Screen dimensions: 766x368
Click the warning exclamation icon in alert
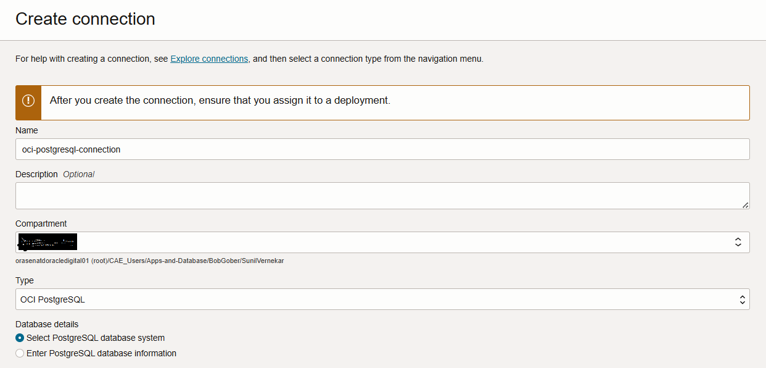[x=28, y=101]
